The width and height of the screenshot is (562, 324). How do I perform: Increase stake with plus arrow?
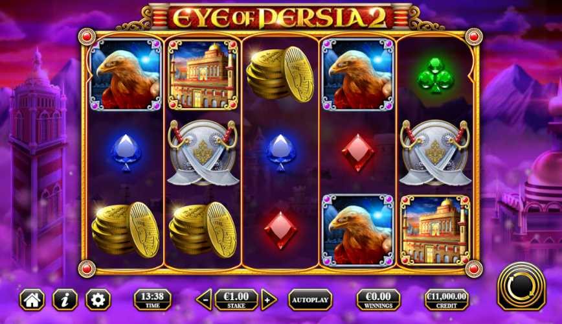pyautogui.click(x=269, y=299)
